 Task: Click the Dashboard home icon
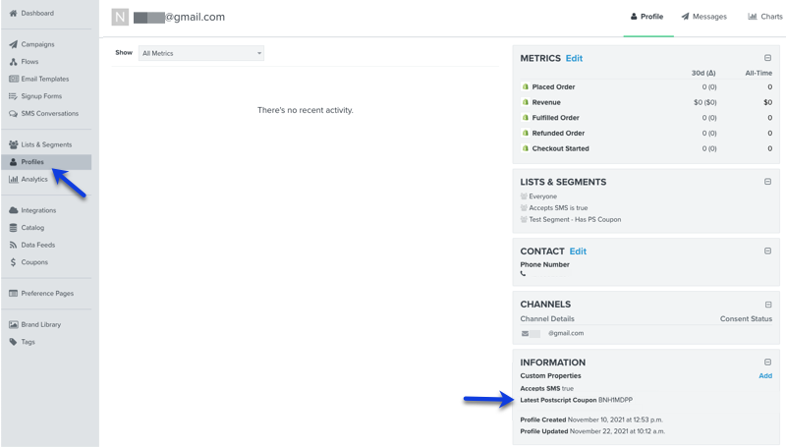13,13
